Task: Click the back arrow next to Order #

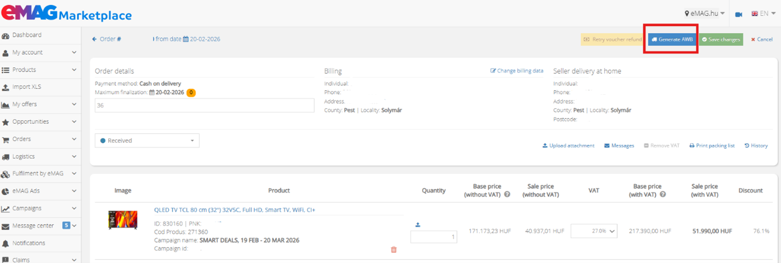Action: pyautogui.click(x=94, y=39)
